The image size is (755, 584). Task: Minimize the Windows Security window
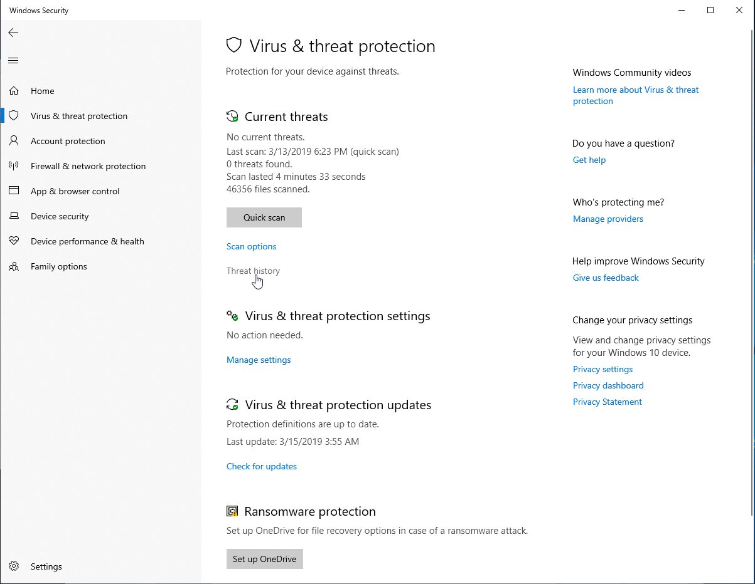pos(682,10)
